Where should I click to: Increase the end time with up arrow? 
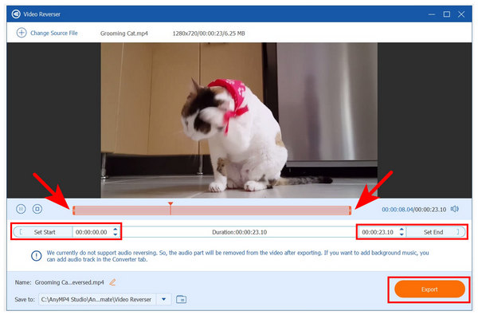(x=402, y=230)
